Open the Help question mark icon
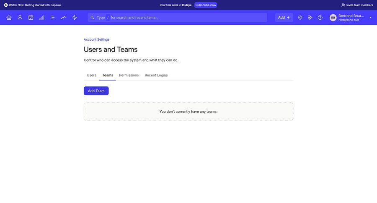The width and height of the screenshot is (377, 203). [x=320, y=18]
